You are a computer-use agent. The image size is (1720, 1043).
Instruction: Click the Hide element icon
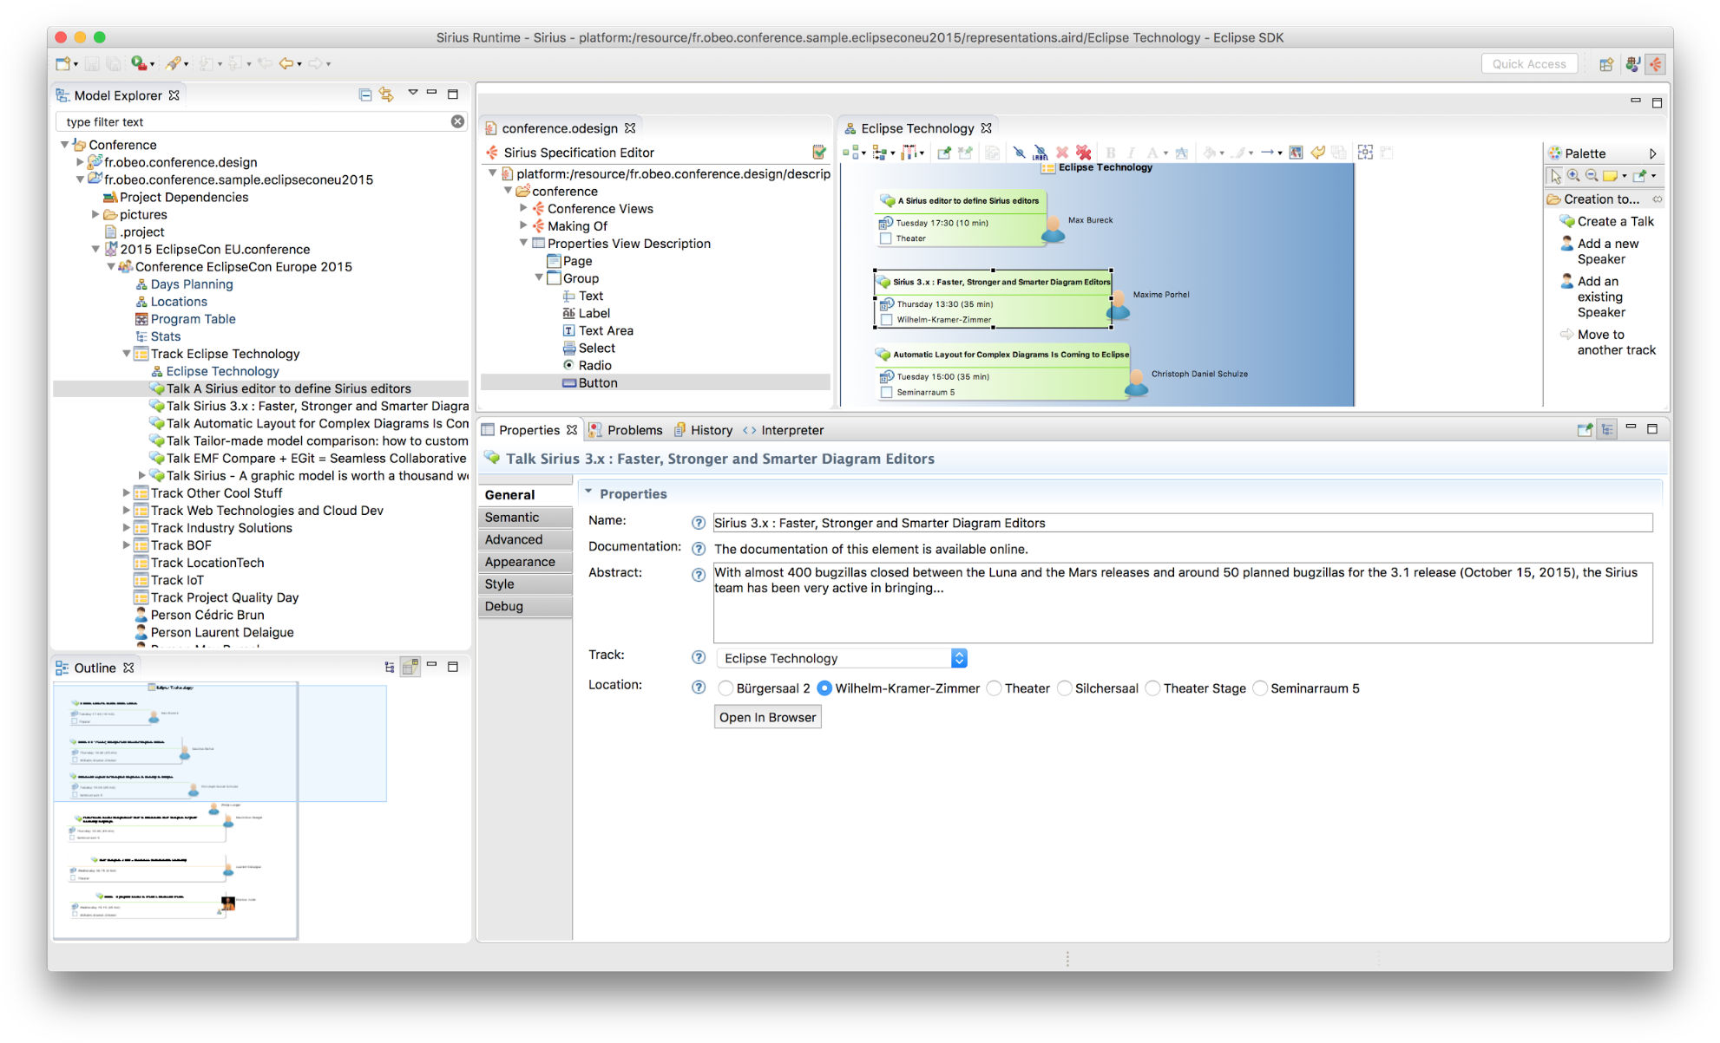pyautogui.click(x=1019, y=153)
